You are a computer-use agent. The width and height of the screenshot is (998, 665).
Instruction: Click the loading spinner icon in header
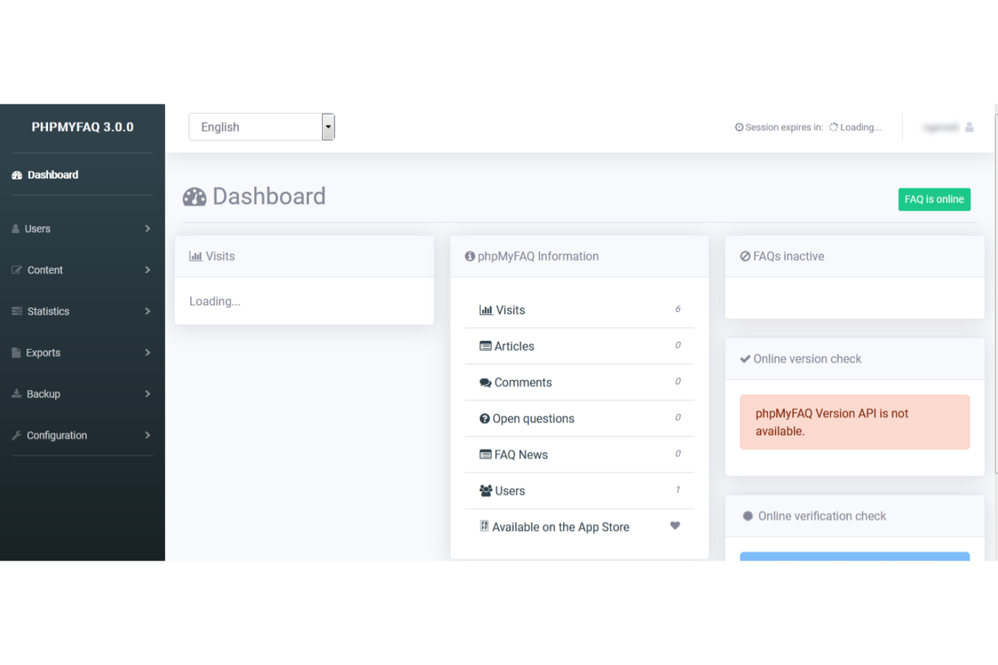(x=833, y=127)
